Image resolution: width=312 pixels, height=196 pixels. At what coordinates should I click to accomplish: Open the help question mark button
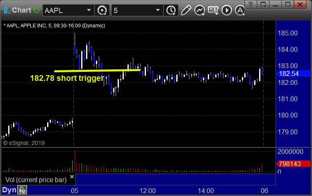251,4
